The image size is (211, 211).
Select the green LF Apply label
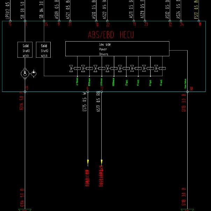[126, 83]
